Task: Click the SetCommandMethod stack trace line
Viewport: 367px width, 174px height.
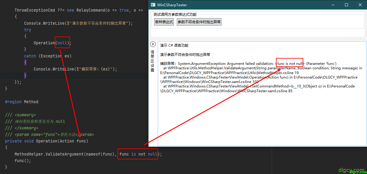Action: (x=257, y=89)
